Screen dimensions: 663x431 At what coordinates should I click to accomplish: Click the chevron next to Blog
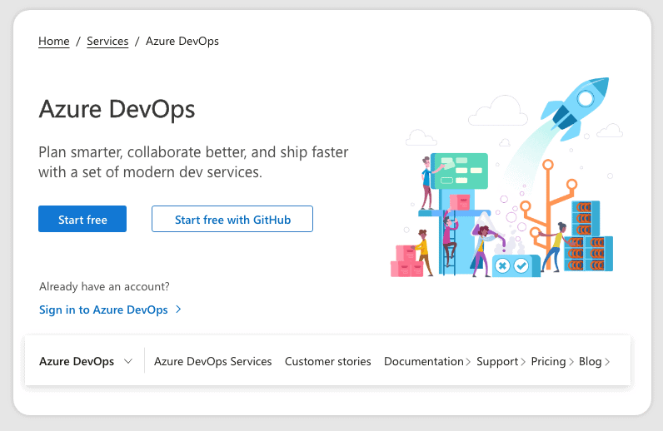click(607, 362)
